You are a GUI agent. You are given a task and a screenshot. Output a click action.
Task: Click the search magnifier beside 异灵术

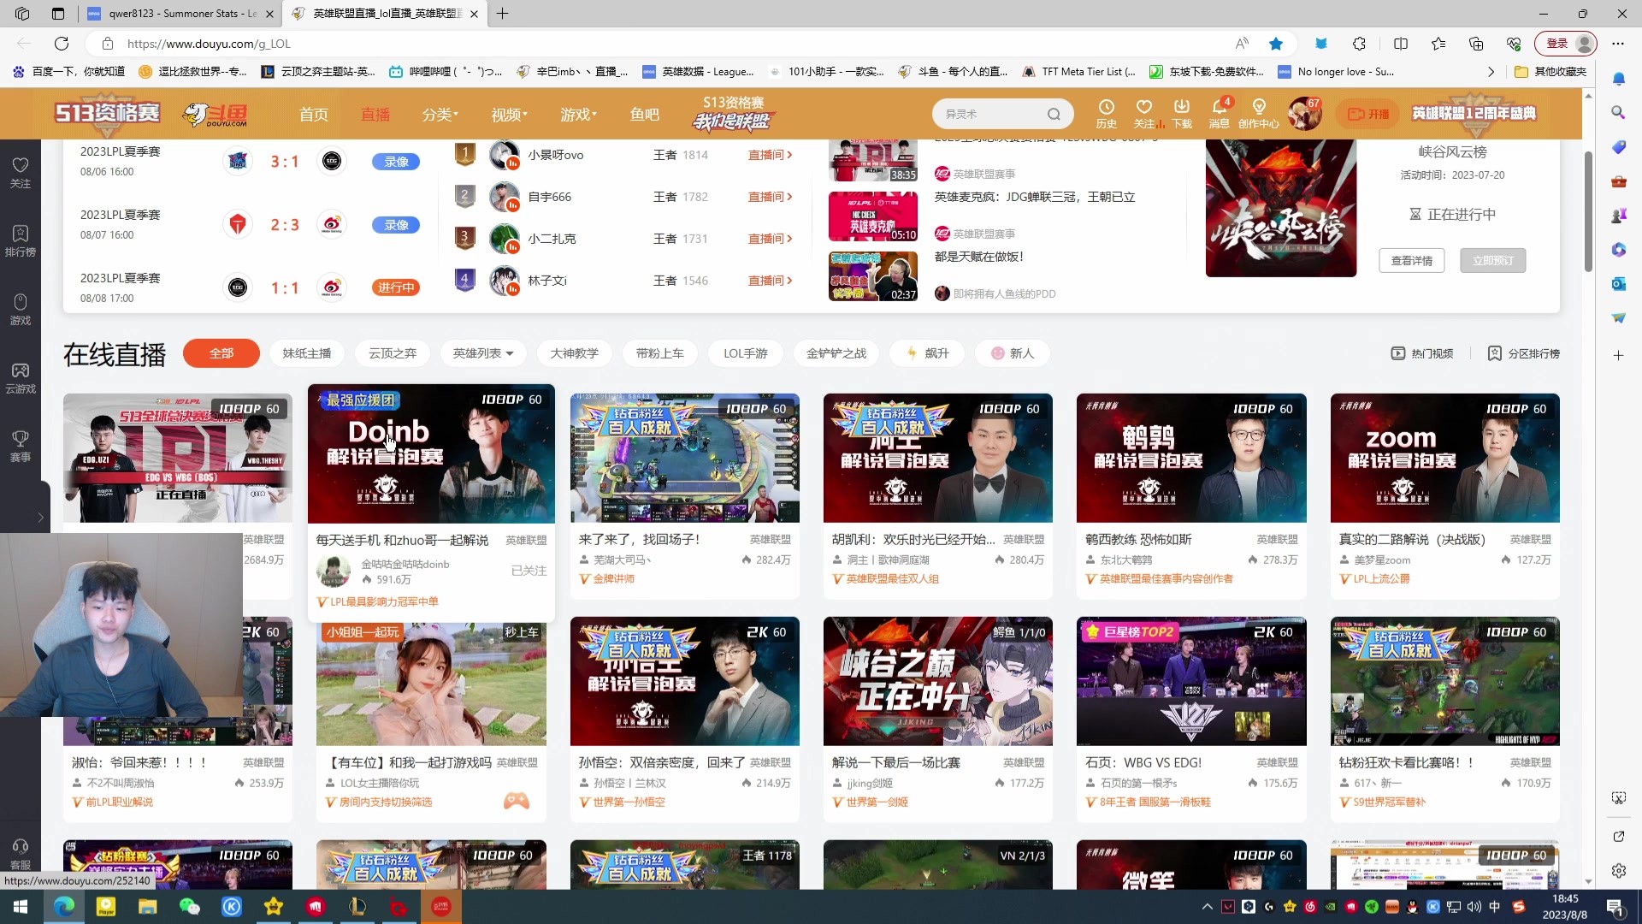pos(1054,113)
